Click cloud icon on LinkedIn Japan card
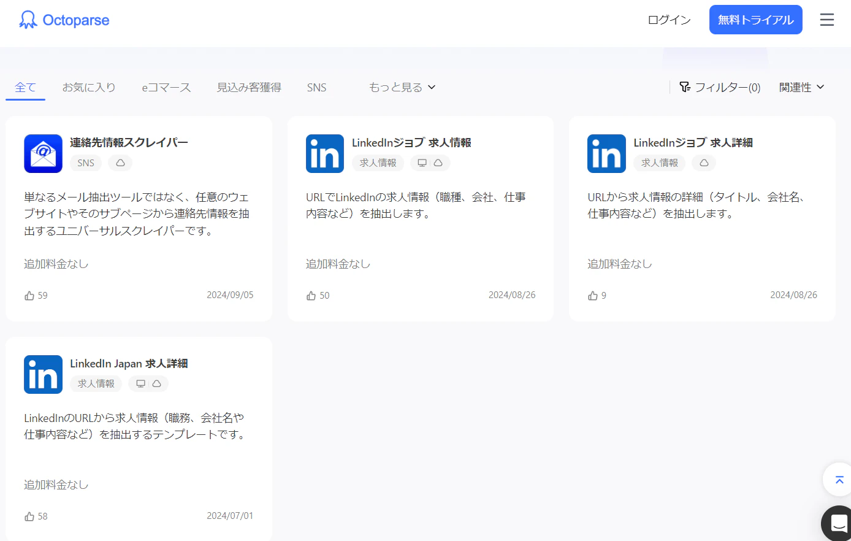This screenshot has height=541, width=851. (156, 383)
